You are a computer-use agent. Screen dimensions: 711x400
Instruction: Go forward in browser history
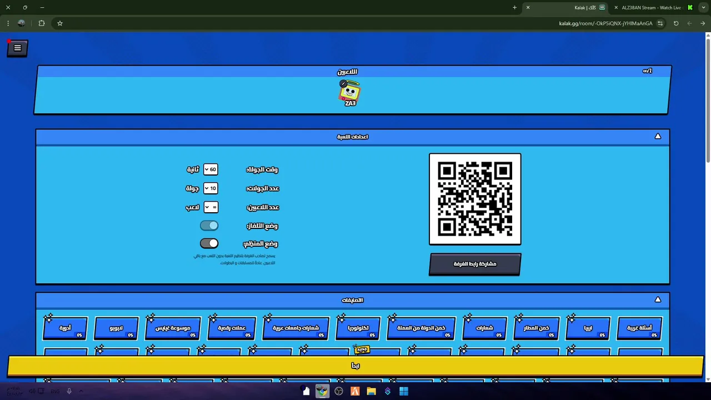click(689, 23)
